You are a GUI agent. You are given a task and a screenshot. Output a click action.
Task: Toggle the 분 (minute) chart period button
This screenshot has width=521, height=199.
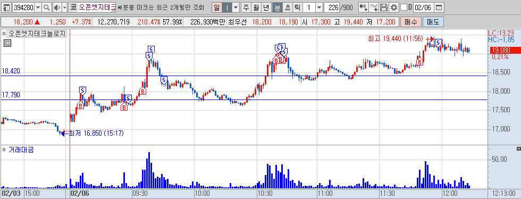pyautogui.click(x=276, y=7)
